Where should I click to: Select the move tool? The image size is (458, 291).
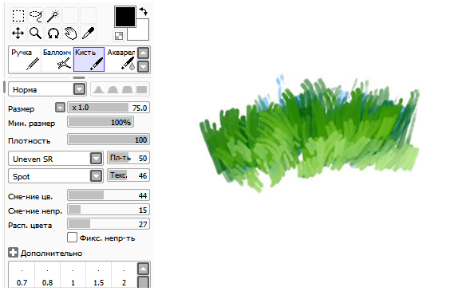[18, 33]
